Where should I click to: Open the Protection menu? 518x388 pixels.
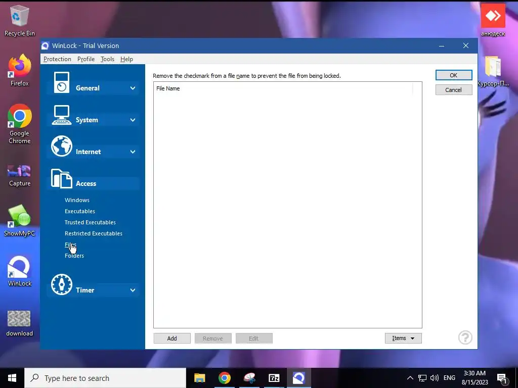(57, 59)
